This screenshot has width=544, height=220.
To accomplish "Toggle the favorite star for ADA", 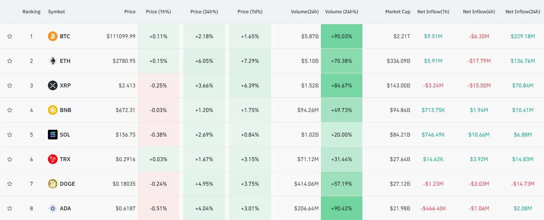I will coord(10,208).
